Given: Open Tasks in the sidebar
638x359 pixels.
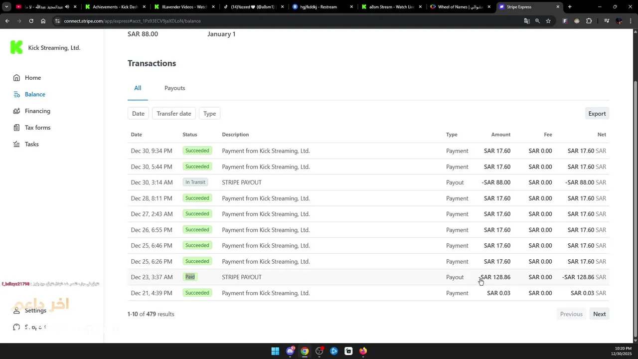Looking at the screenshot, I should click(31, 144).
